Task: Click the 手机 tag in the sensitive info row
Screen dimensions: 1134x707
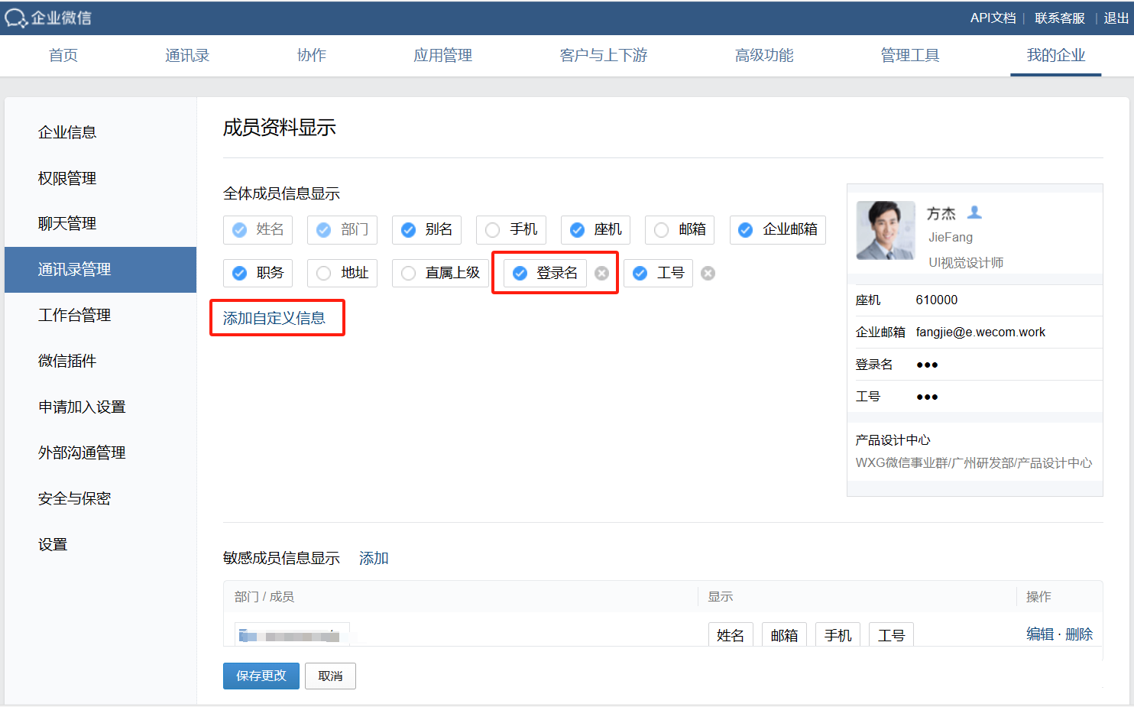Action: coord(838,635)
